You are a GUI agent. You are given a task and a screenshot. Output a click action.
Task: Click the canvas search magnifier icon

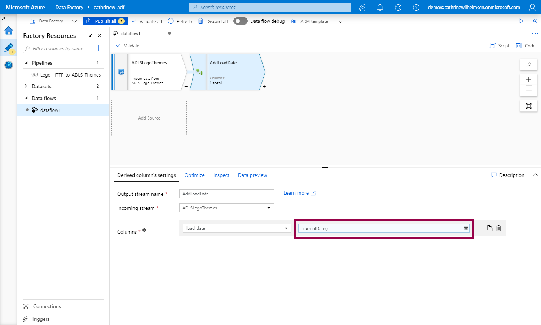click(528, 65)
